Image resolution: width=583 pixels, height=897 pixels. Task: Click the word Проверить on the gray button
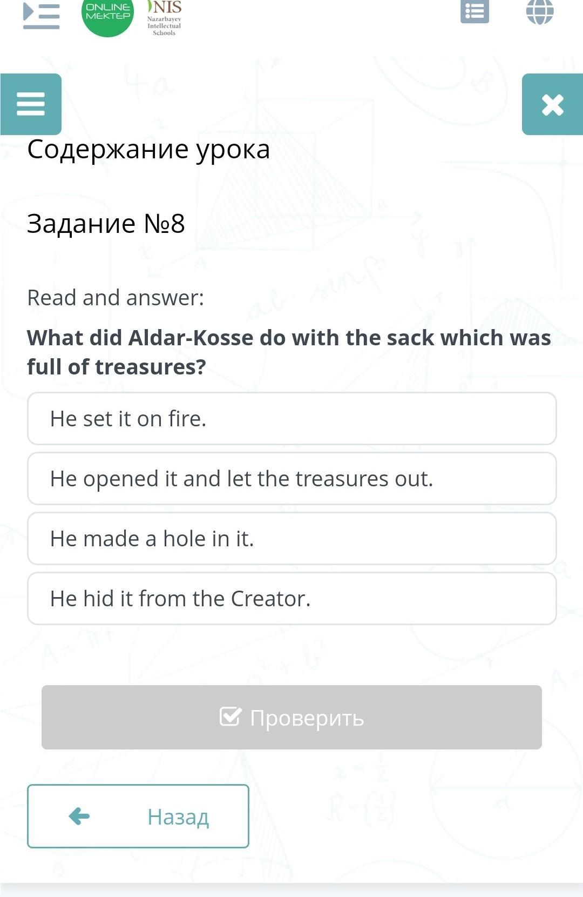307,718
